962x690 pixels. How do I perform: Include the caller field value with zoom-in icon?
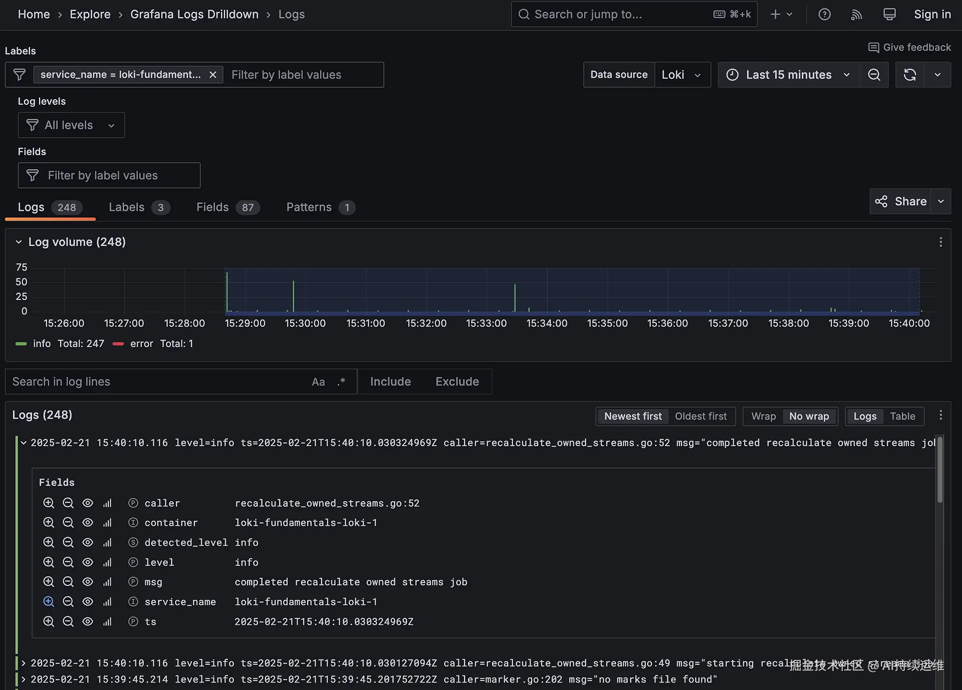(x=49, y=503)
